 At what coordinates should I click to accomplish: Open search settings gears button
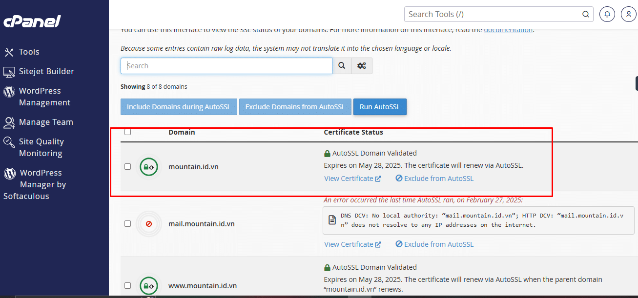point(362,66)
